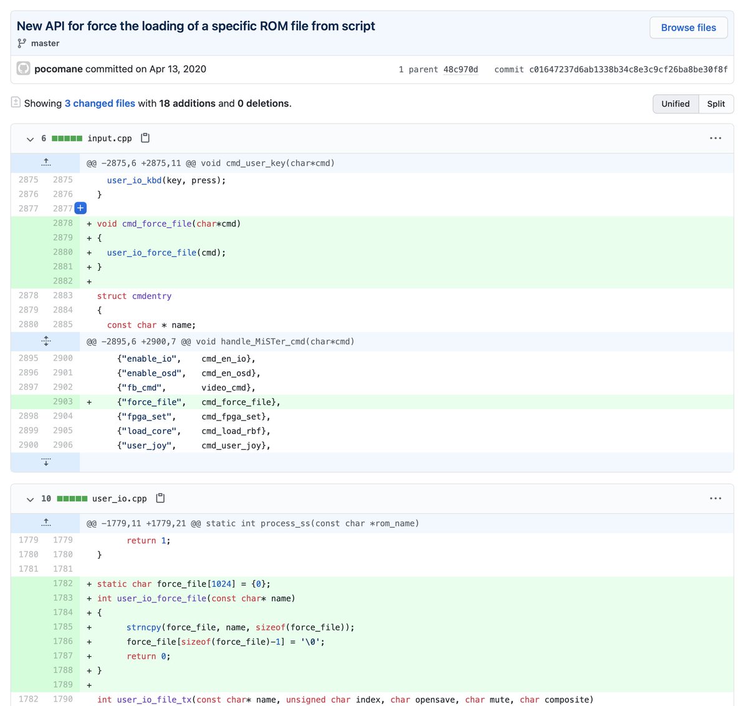Collapse the input.cpp file diff
The image size is (748, 706).
30,138
